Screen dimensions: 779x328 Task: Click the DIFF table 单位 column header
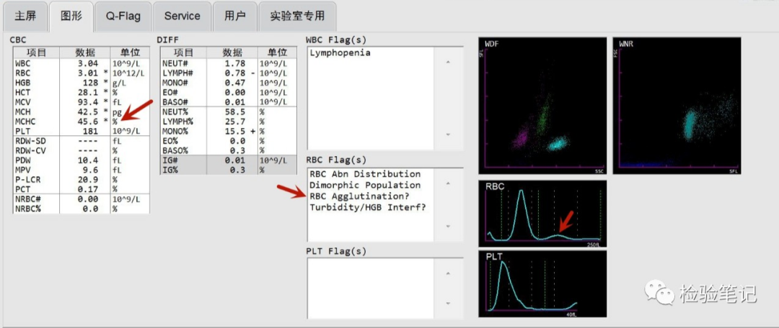tap(277, 53)
